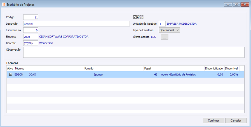251x127 pixels.
Task: Click the Papel column header
Action: pyautogui.click(x=174, y=69)
